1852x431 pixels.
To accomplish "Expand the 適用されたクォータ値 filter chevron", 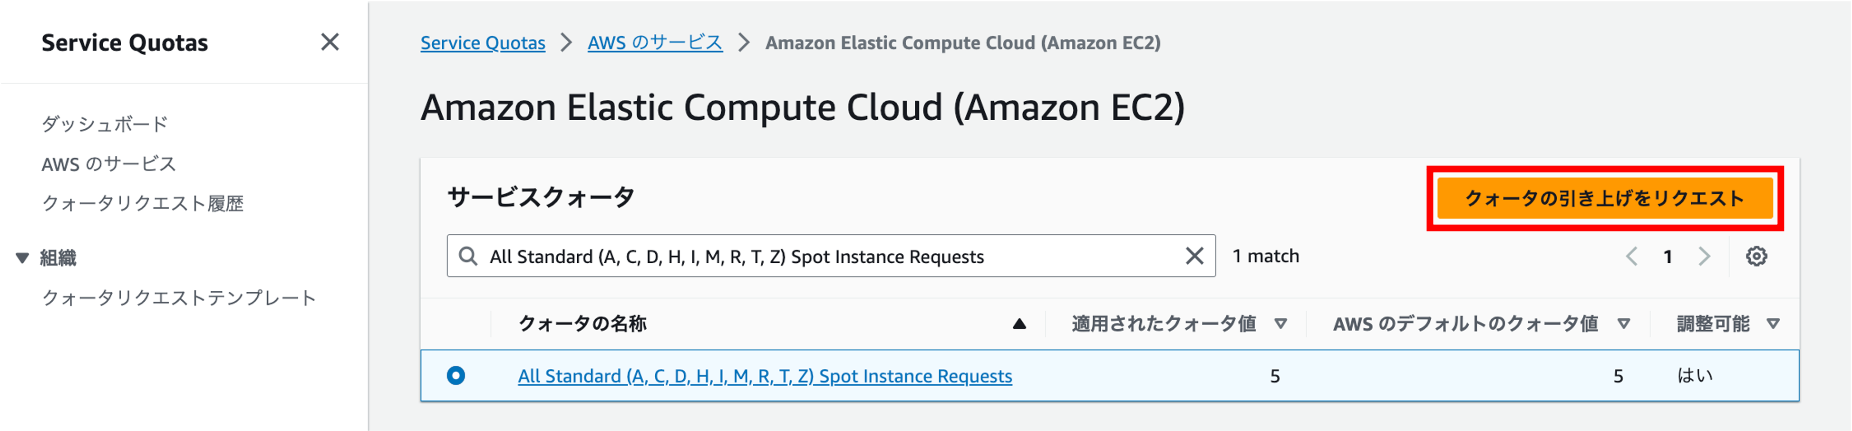I will click(1280, 323).
